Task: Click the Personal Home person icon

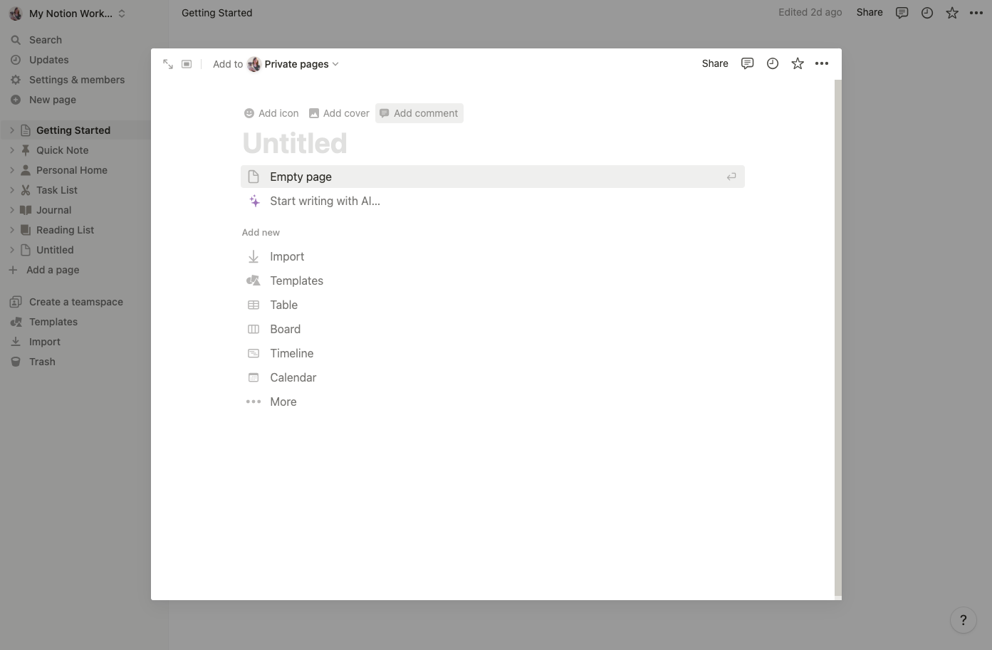Action: pos(26,170)
